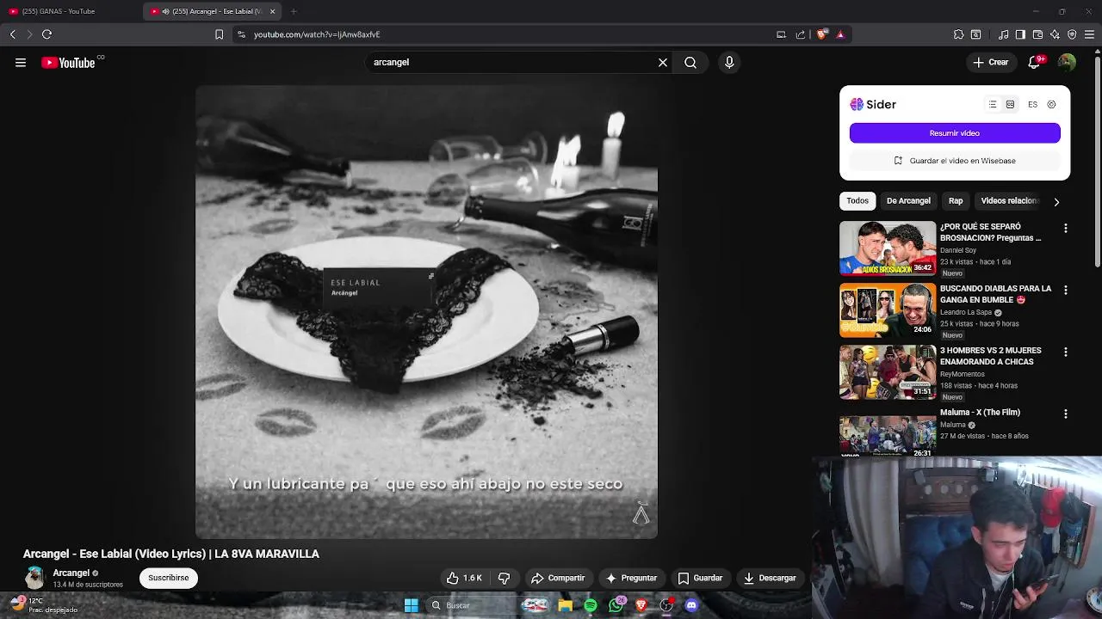Show more filter chips with right chevron

1056,201
